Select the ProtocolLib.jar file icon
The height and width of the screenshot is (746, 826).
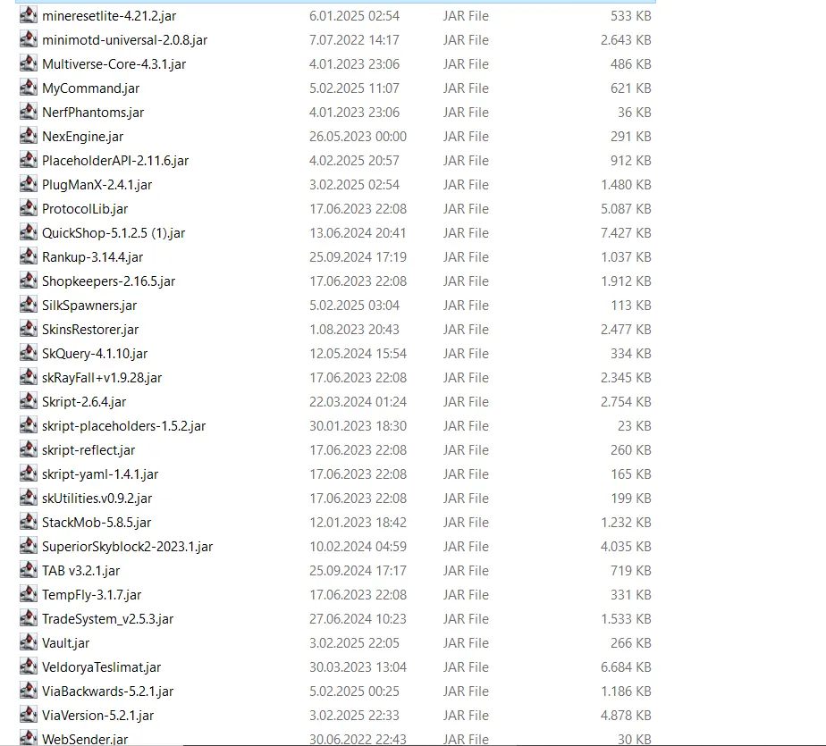pyautogui.click(x=29, y=208)
